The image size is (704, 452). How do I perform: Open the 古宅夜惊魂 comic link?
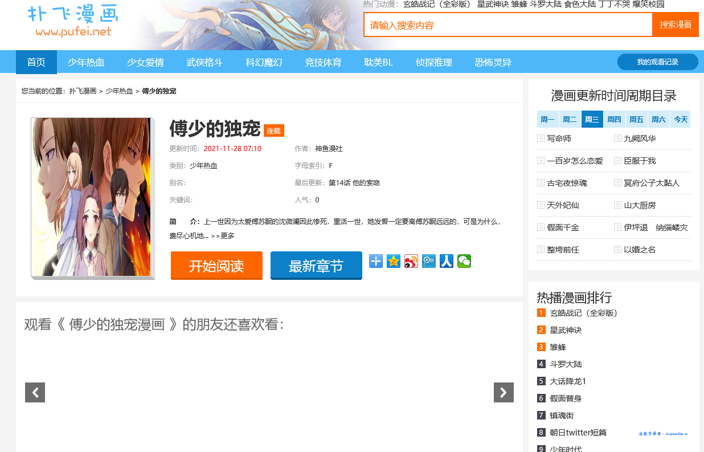point(567,183)
